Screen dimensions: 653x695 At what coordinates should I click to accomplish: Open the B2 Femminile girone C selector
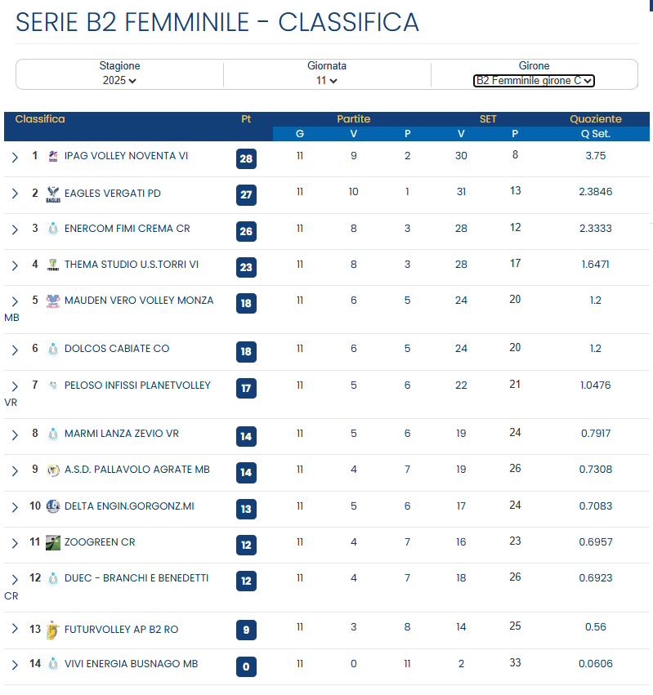tap(534, 81)
